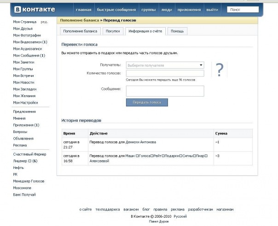
Task: Click Павел Дуров footer link
Action: pos(159,221)
